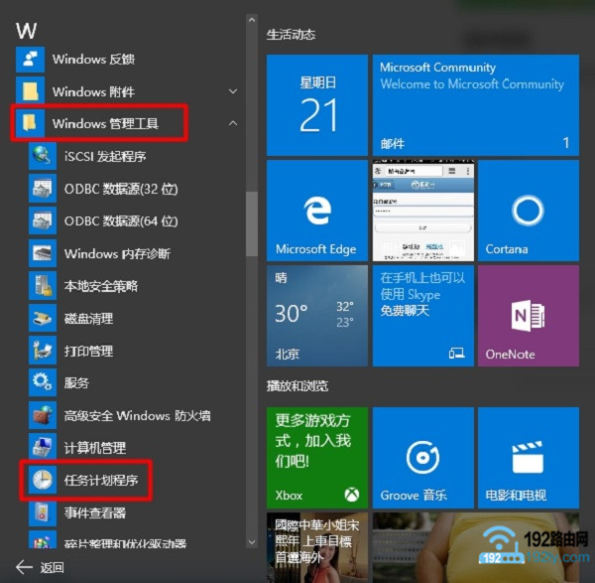This screenshot has height=583, width=595.
Task: Click scrollbar up arrow in app list
Action: click(252, 20)
